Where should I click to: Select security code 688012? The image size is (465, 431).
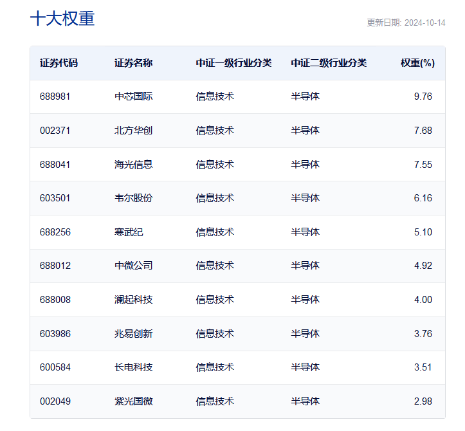pos(55,266)
